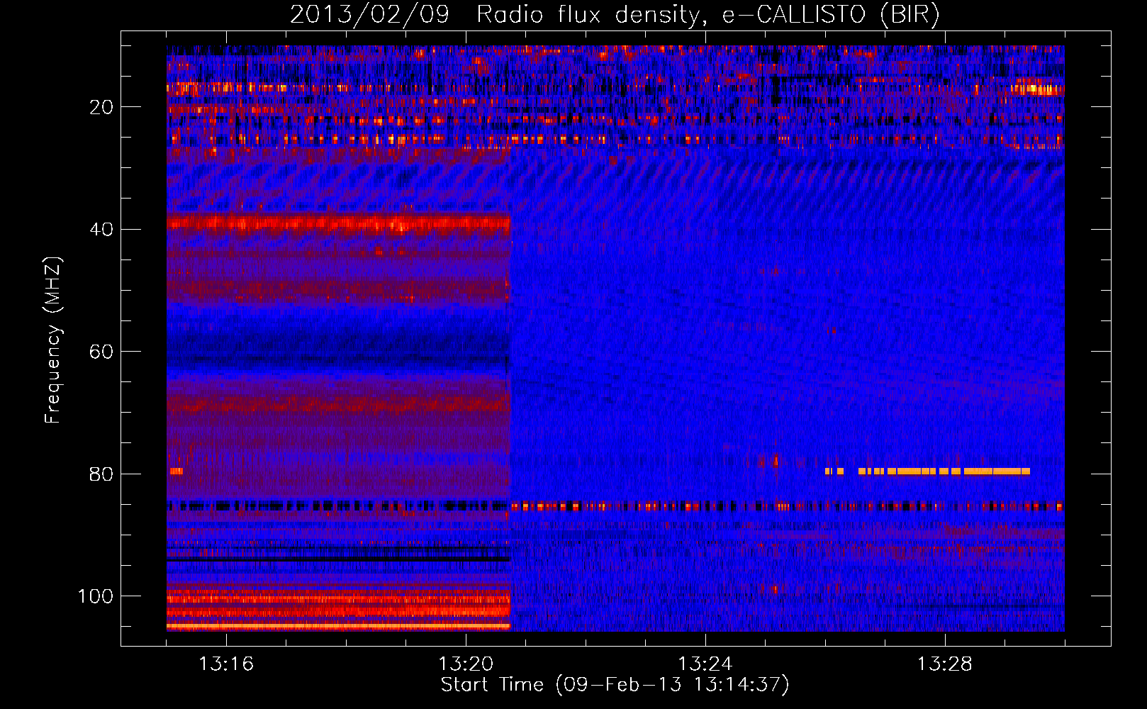Click the 13:20 time tick label
The width and height of the screenshot is (1147, 709).
pyautogui.click(x=466, y=664)
